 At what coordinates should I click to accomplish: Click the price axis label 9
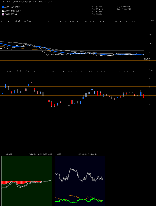(149, 52)
